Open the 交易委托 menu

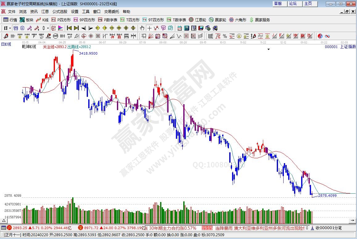pyautogui.click(x=111, y=12)
